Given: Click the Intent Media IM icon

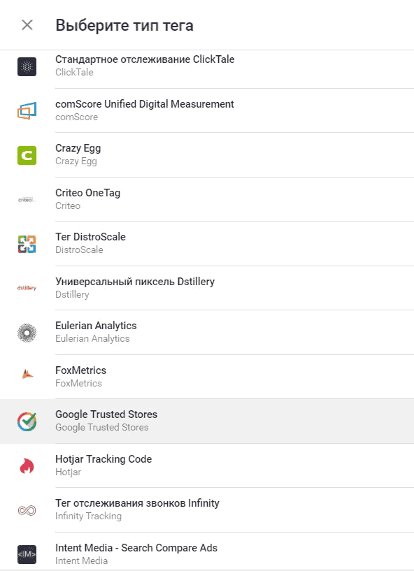Looking at the screenshot, I should pos(27,554).
